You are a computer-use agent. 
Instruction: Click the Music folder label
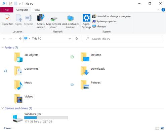click(28, 83)
